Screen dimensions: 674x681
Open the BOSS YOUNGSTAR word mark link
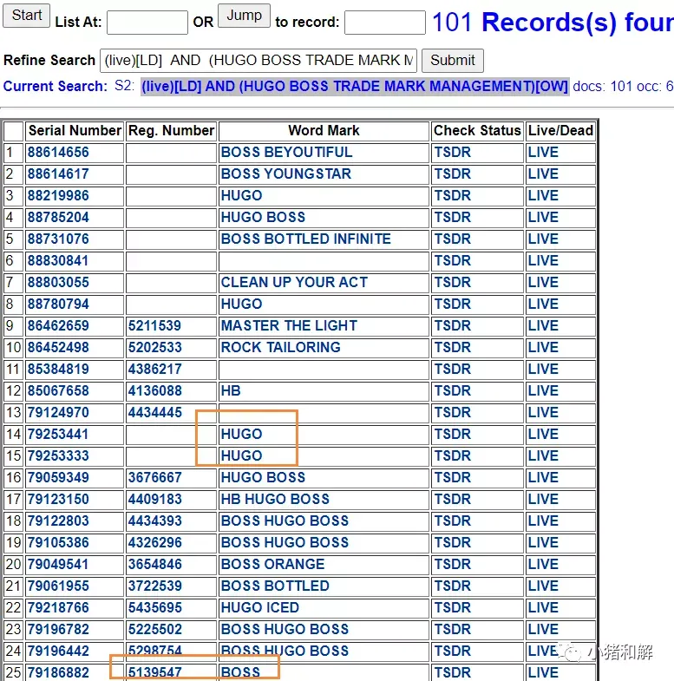[x=285, y=174]
